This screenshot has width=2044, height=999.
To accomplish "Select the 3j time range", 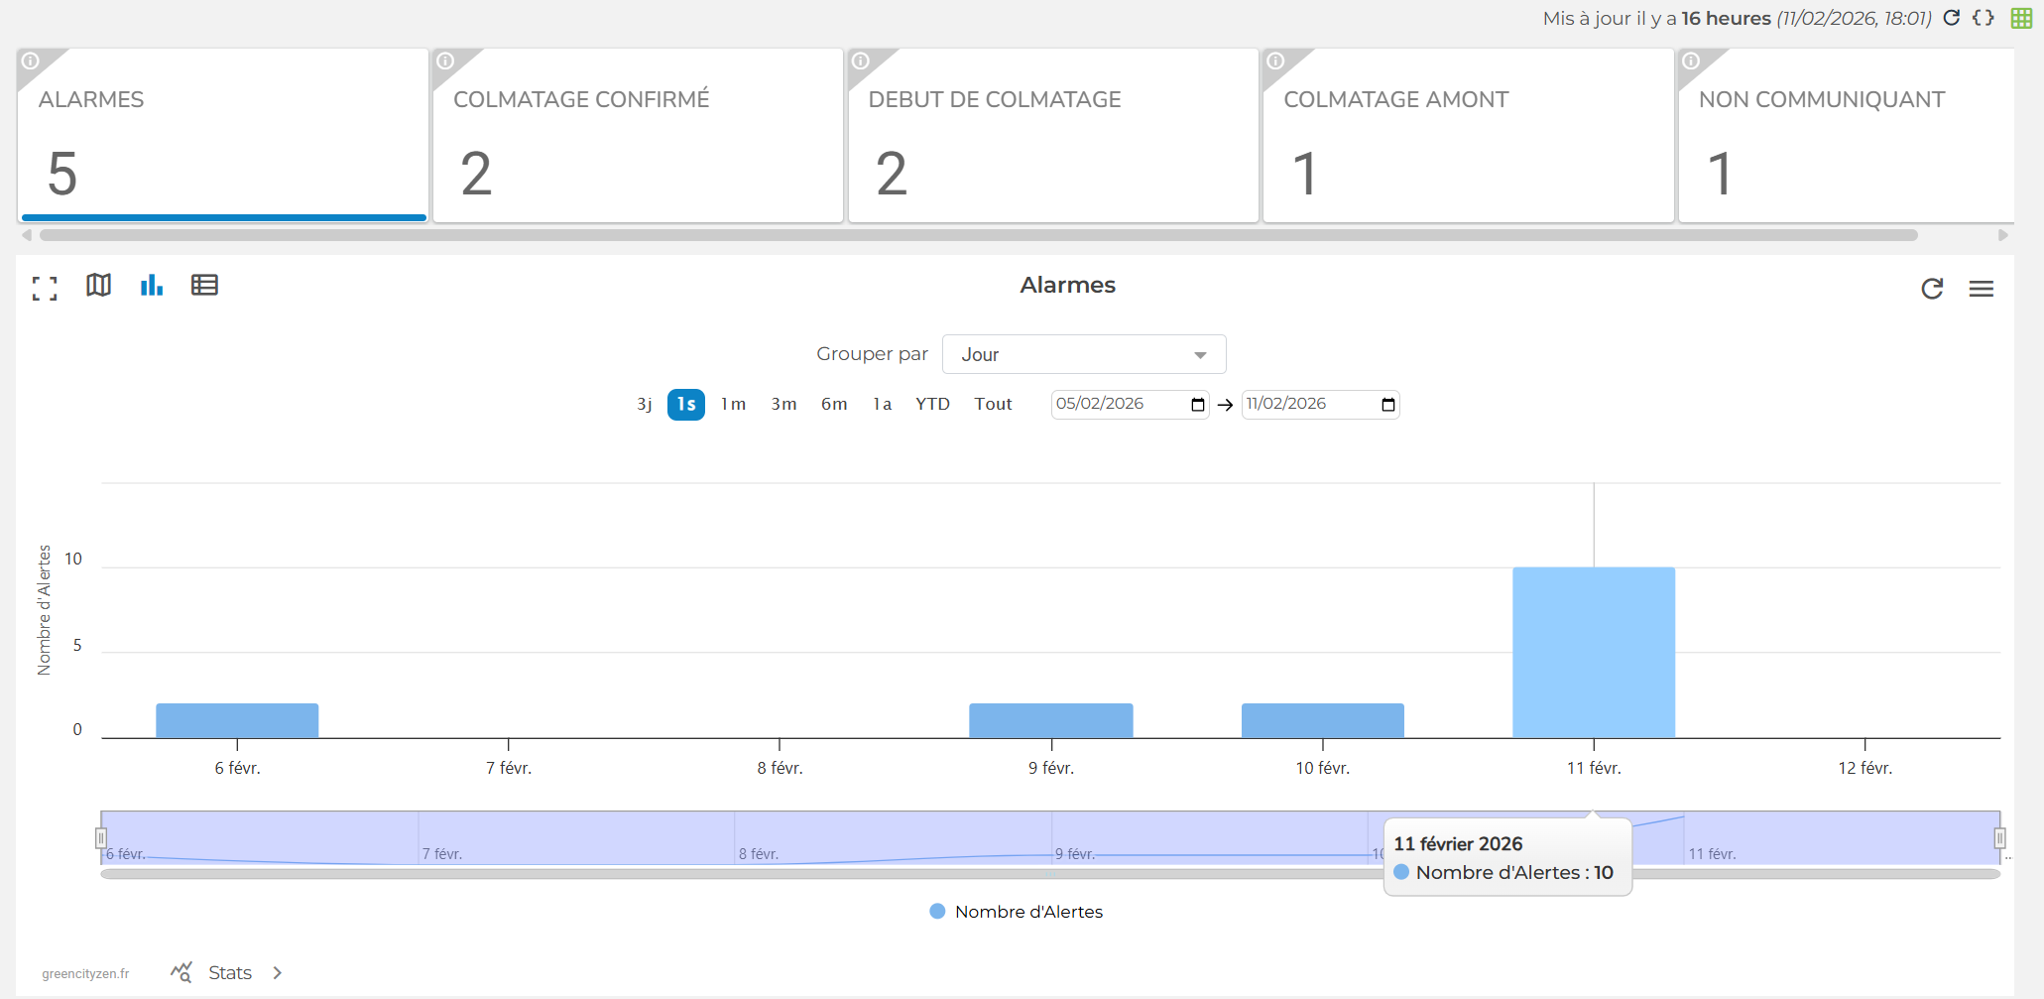I will point(644,405).
